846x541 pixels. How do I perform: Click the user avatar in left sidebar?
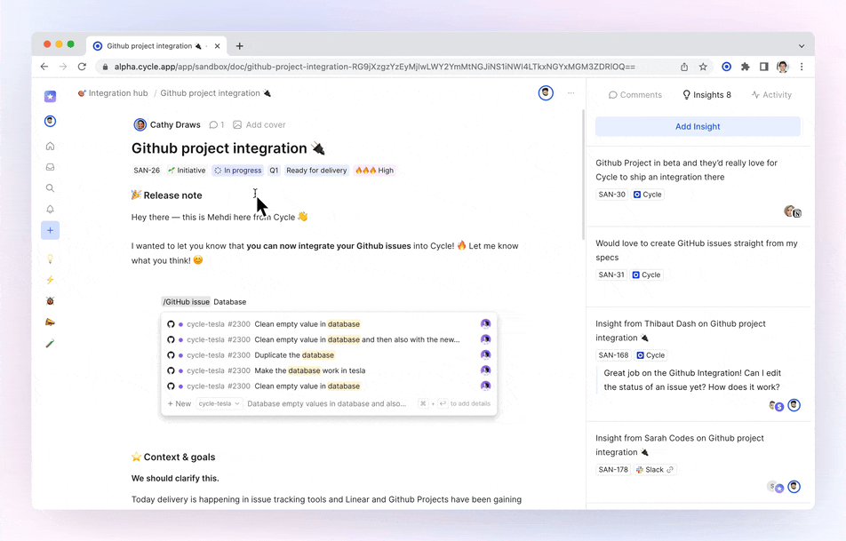(50, 121)
